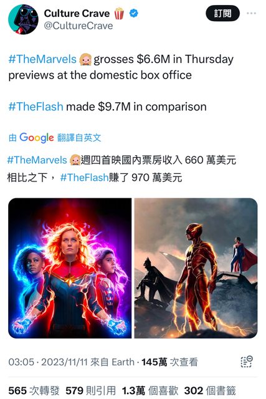Click the Google logo in translation line

[37, 138]
